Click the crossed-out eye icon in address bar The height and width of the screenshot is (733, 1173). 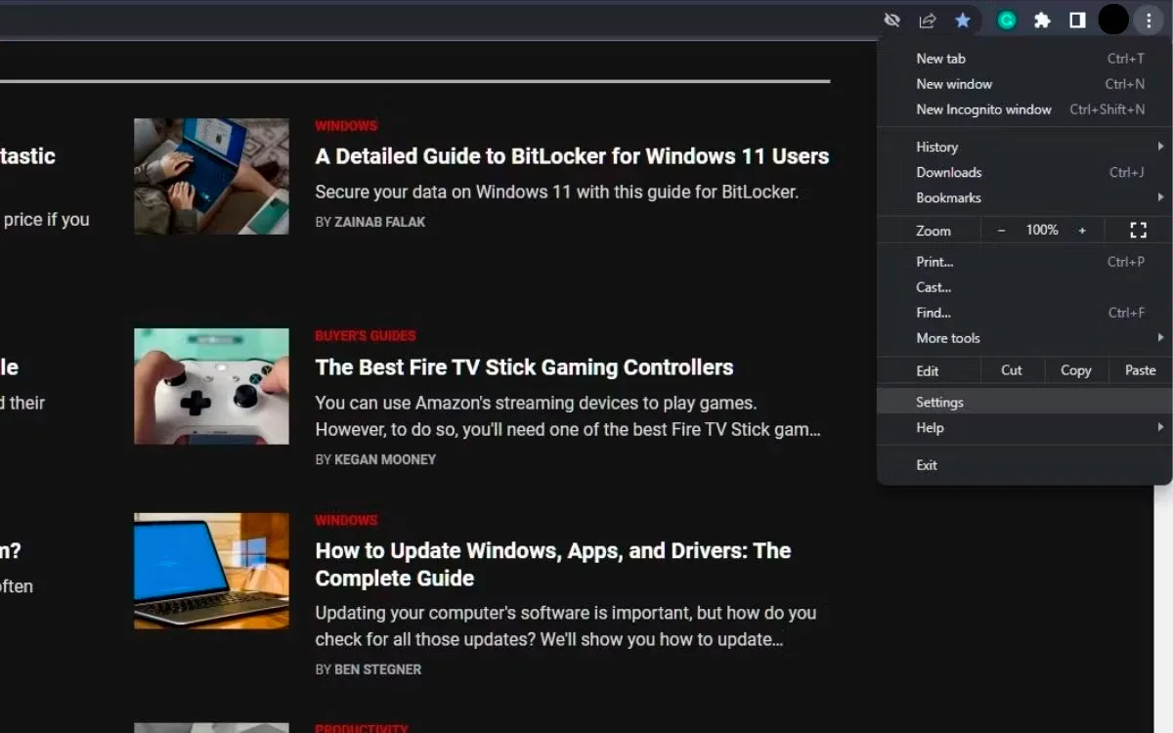(891, 20)
